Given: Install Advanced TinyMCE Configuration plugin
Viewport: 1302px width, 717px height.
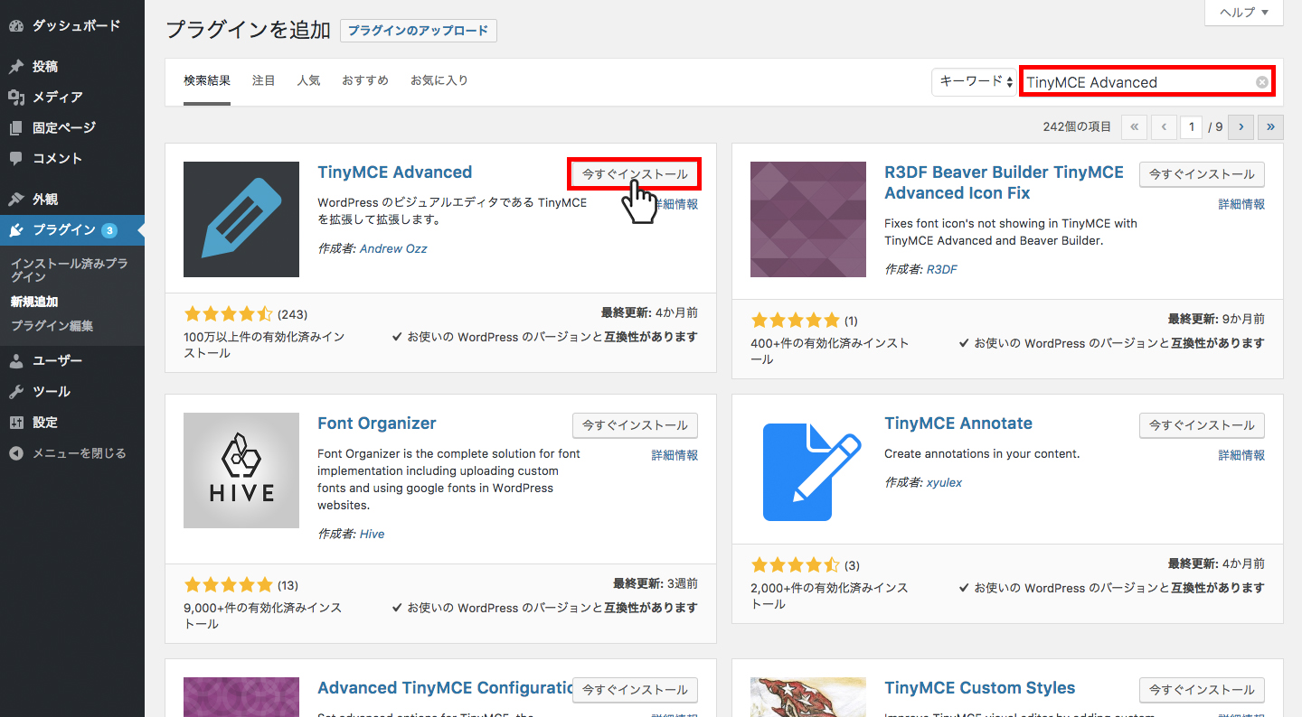Looking at the screenshot, I should tap(635, 690).
